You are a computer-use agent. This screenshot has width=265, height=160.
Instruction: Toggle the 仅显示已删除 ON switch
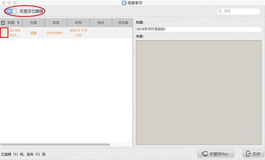pos(11,11)
